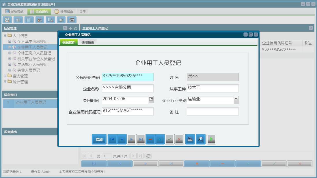Click the screen with globe toolbar icon
This screenshot has width=317, height=178.
pos(50,20)
